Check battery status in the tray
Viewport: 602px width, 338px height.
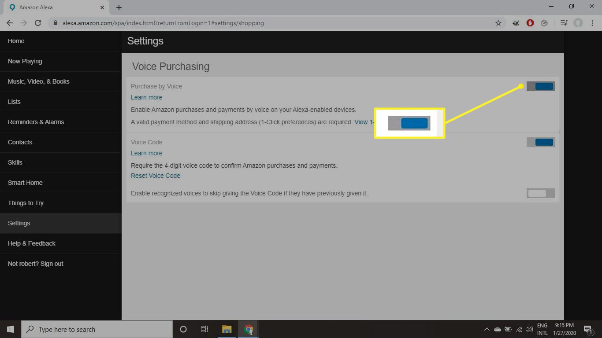pos(508,329)
